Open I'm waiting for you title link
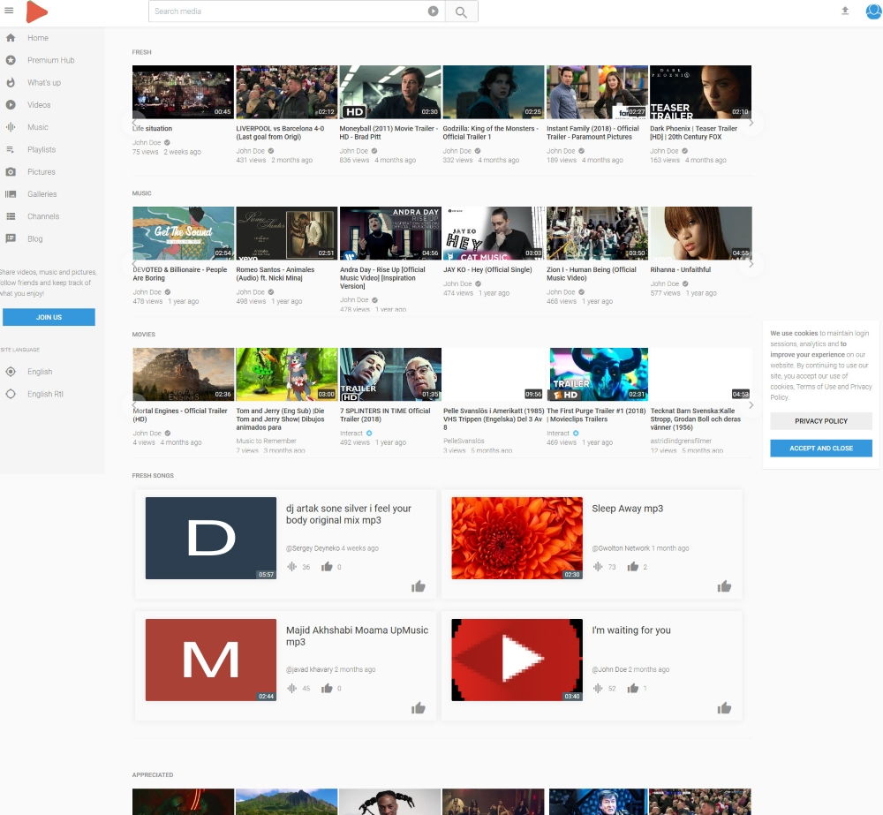 click(631, 630)
